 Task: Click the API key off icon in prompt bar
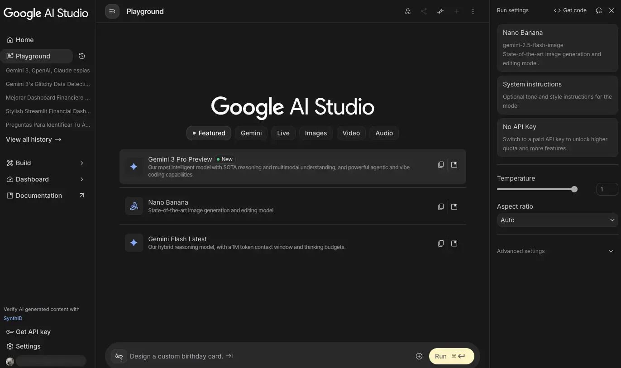119,356
